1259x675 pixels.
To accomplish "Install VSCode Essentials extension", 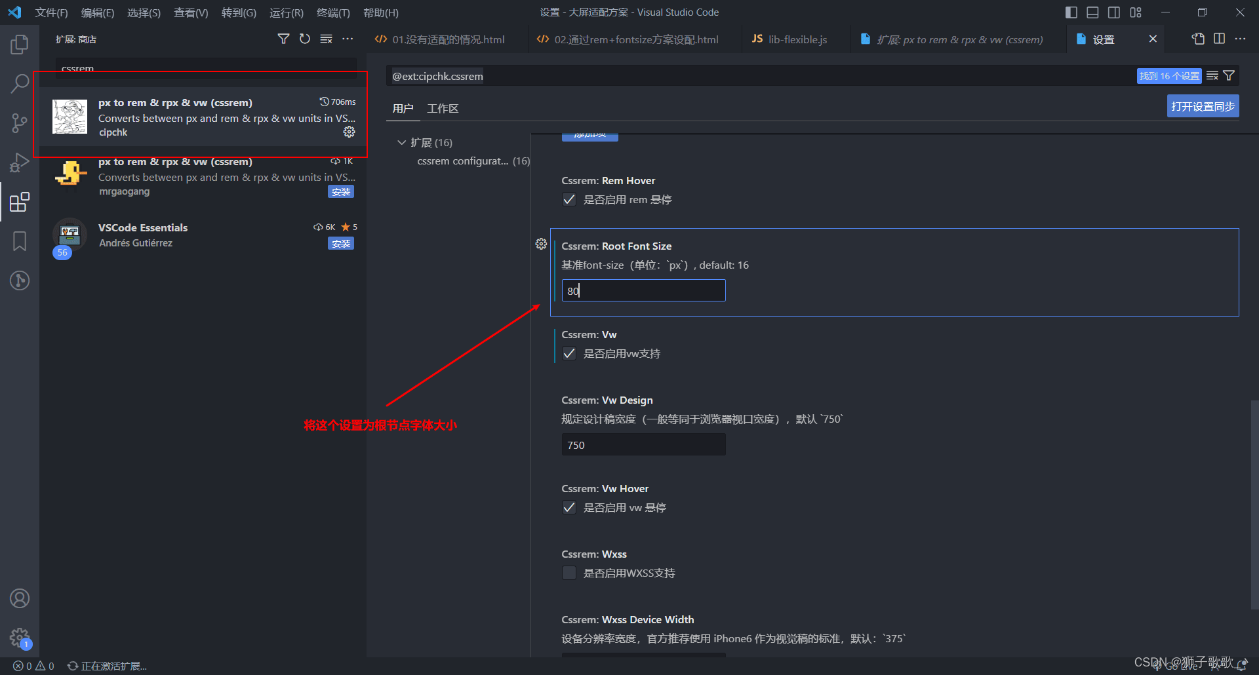I will coord(341,244).
